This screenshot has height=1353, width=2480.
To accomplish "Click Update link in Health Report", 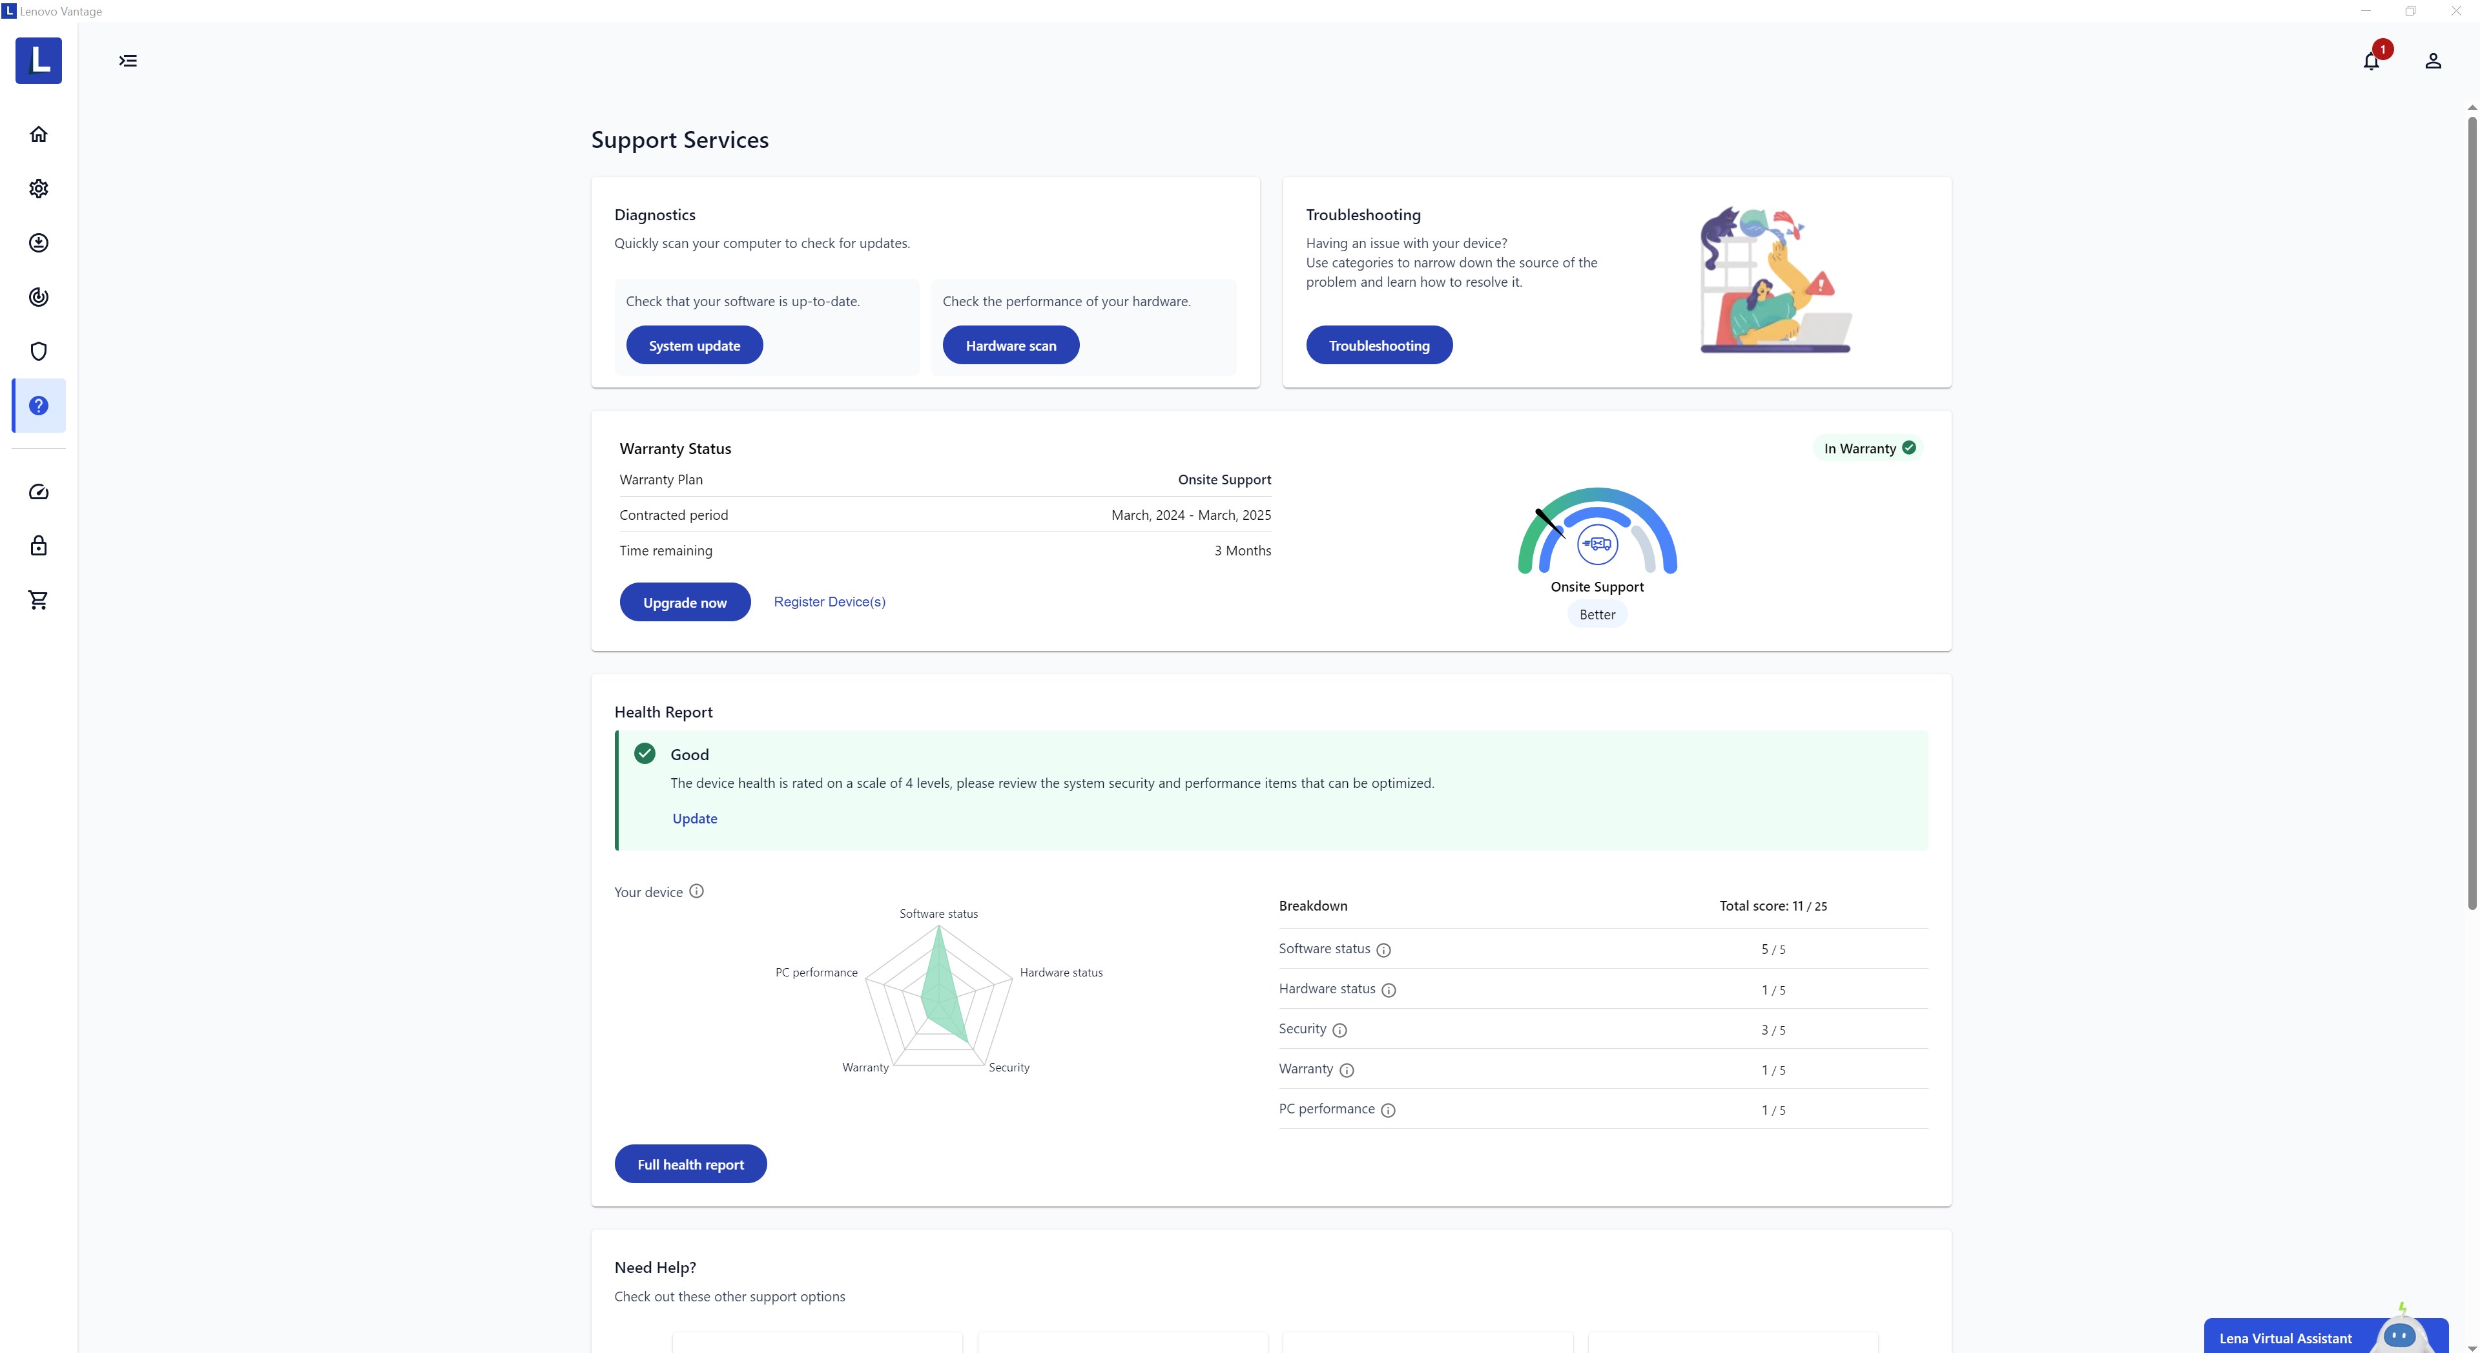I will [x=694, y=818].
